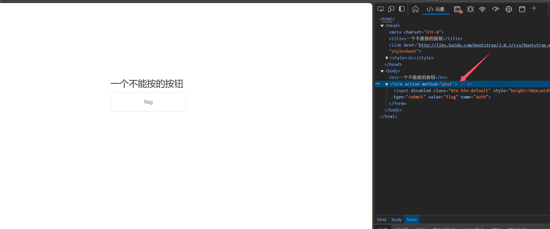Select the html opening tag node
This screenshot has width=550, height=229.
(387, 19)
